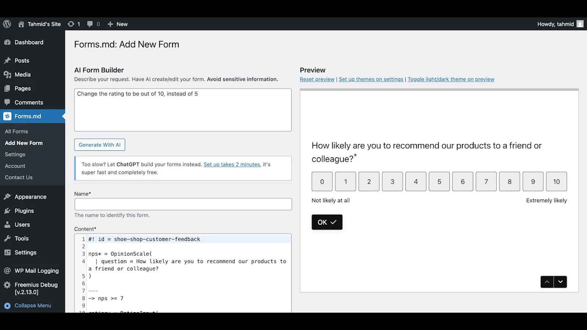Click the Comments icon in sidebar
587x330 pixels.
7,102
